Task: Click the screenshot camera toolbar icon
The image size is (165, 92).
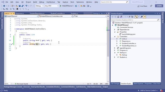Action: point(88,6)
